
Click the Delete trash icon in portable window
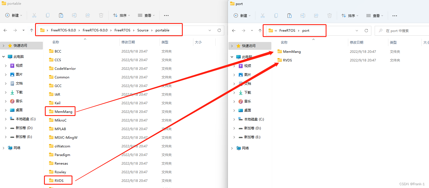click(101, 15)
